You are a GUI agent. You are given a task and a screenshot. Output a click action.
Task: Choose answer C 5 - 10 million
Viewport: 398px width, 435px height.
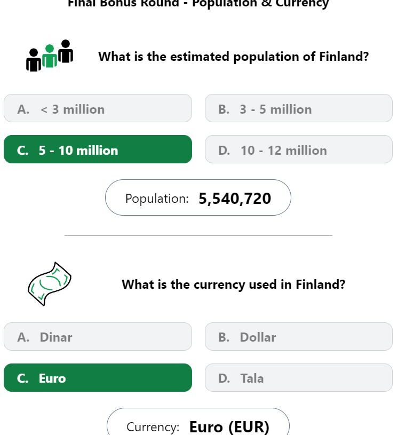[x=98, y=149]
